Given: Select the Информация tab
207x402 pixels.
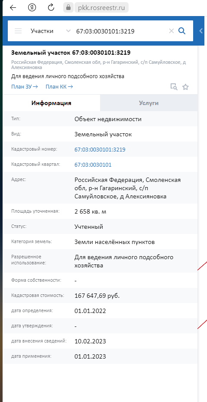Looking at the screenshot, I should 51,103.
